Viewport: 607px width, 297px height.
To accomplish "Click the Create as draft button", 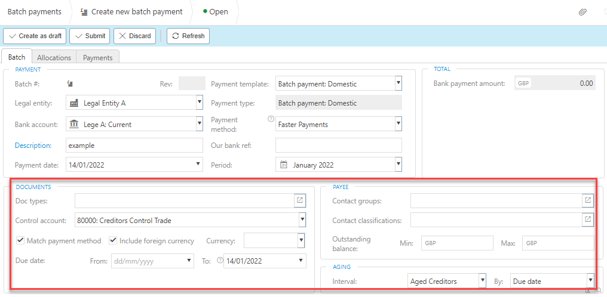I will pos(35,36).
